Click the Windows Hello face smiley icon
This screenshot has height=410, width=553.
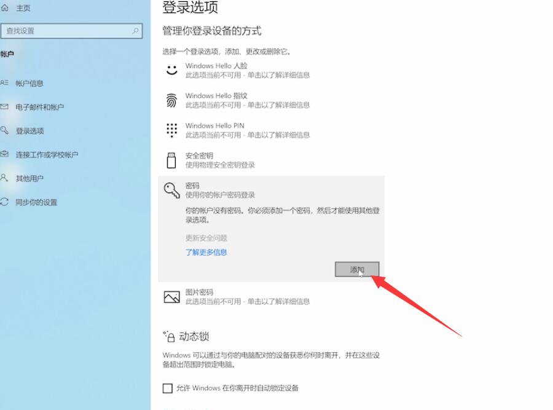(x=172, y=70)
